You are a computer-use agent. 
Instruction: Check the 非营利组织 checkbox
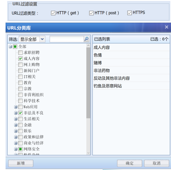click(20, 95)
